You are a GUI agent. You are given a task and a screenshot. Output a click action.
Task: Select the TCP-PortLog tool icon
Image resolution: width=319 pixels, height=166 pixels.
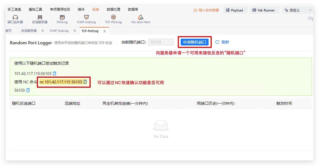pyautogui.click(x=113, y=19)
